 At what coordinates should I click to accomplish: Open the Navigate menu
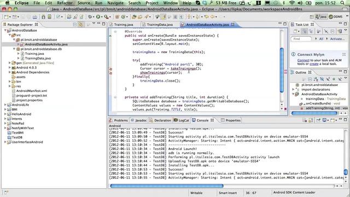(115, 3)
